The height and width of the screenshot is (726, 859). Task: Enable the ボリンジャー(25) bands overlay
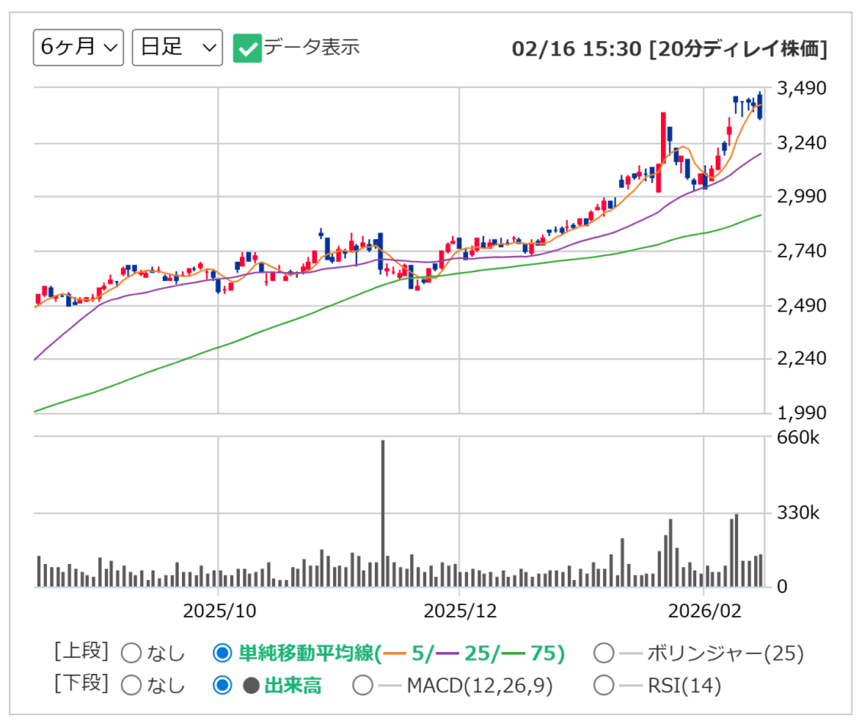pos(602,650)
